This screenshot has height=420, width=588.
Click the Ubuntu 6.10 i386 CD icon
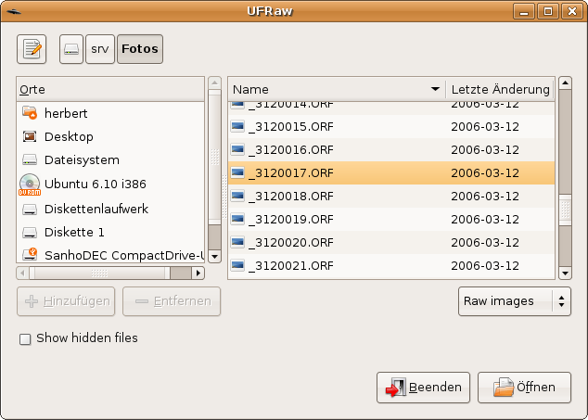point(30,184)
